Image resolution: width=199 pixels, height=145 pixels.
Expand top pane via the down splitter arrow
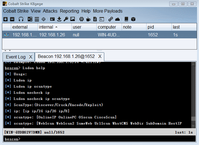click(10, 50)
